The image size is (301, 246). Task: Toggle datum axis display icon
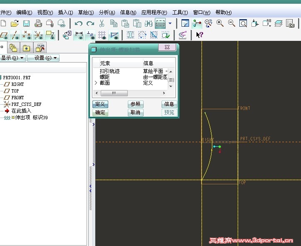pyautogui.click(x=15, y=35)
